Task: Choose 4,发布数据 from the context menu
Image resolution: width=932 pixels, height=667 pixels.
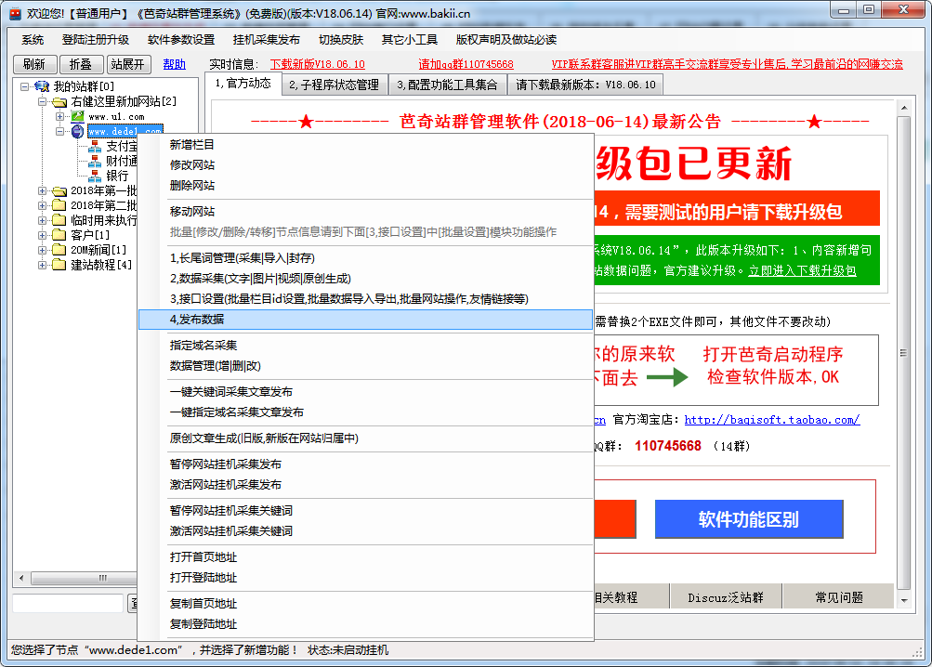Action: coord(365,320)
